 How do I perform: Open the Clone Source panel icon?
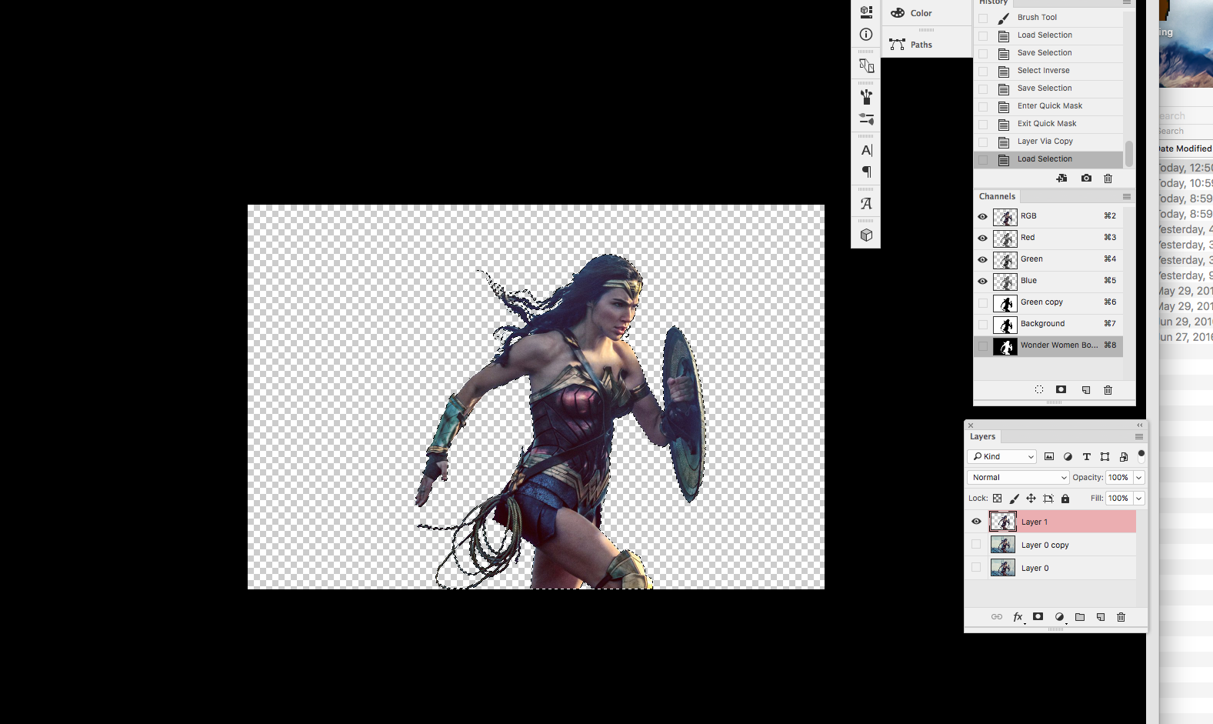click(x=866, y=66)
